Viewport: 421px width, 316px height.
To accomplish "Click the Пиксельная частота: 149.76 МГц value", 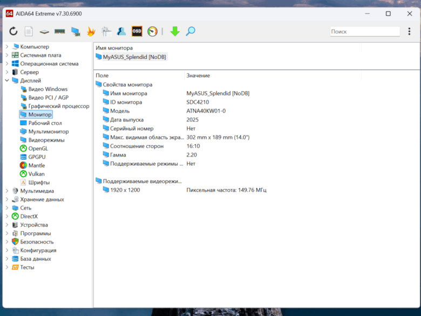I will 226,190.
